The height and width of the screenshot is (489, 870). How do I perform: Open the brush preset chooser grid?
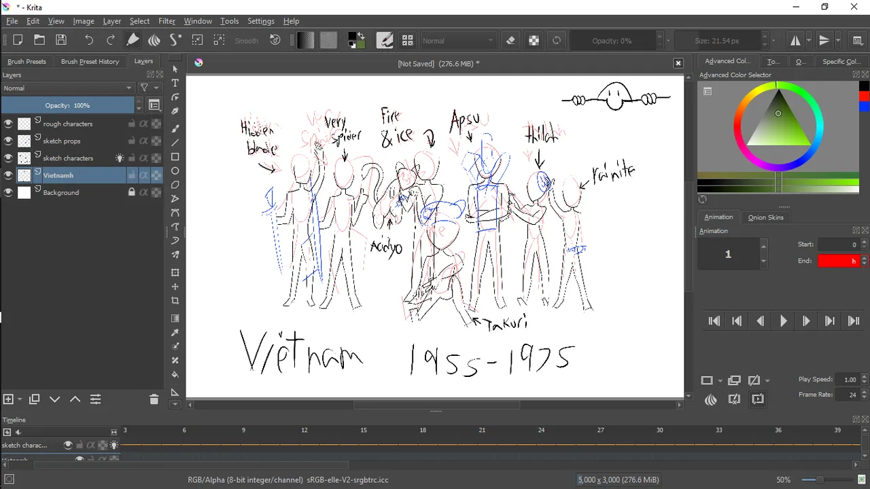[x=407, y=40]
